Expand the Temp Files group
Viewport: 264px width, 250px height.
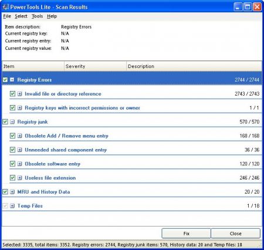[x=12, y=206]
